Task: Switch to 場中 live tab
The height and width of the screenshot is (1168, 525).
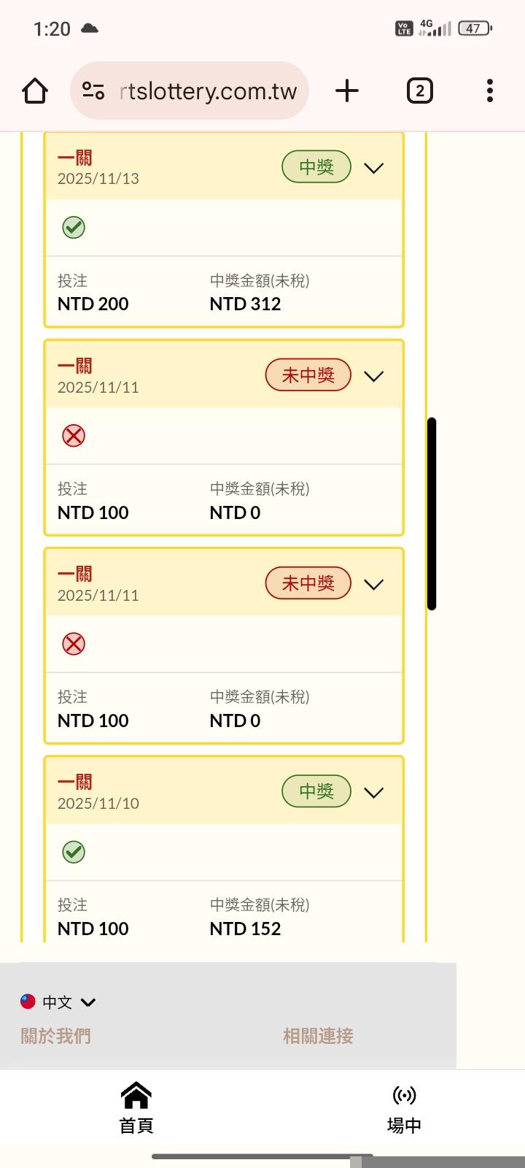Action: [x=404, y=1108]
